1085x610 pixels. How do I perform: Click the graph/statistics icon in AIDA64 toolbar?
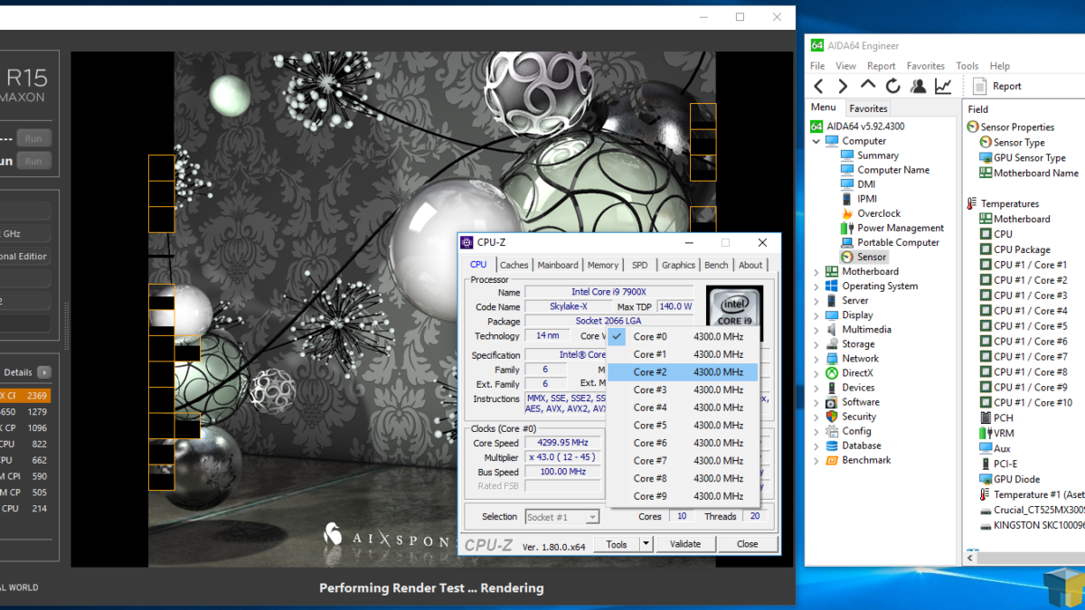[942, 85]
